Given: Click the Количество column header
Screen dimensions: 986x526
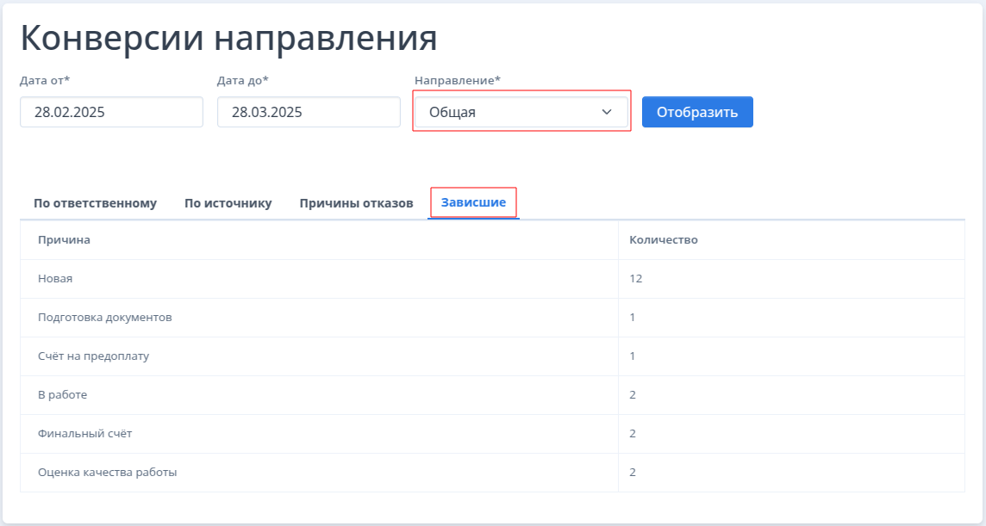Looking at the screenshot, I should [664, 239].
